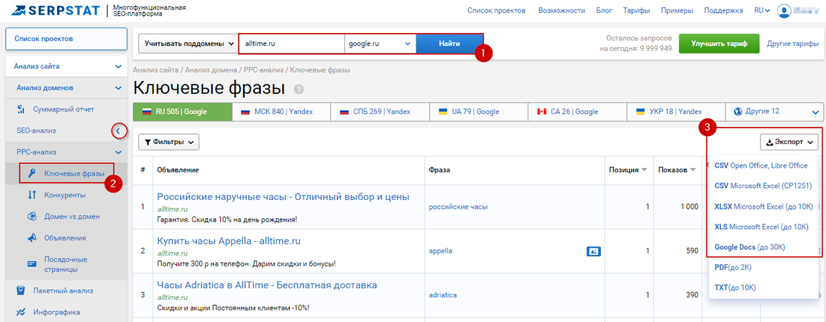
Task: Switch to the МСК 840 Yandex tab
Action: [280, 111]
